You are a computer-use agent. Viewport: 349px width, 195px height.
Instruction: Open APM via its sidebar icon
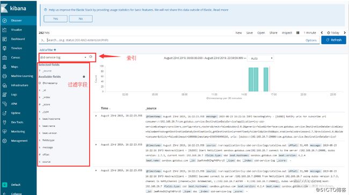4,104
